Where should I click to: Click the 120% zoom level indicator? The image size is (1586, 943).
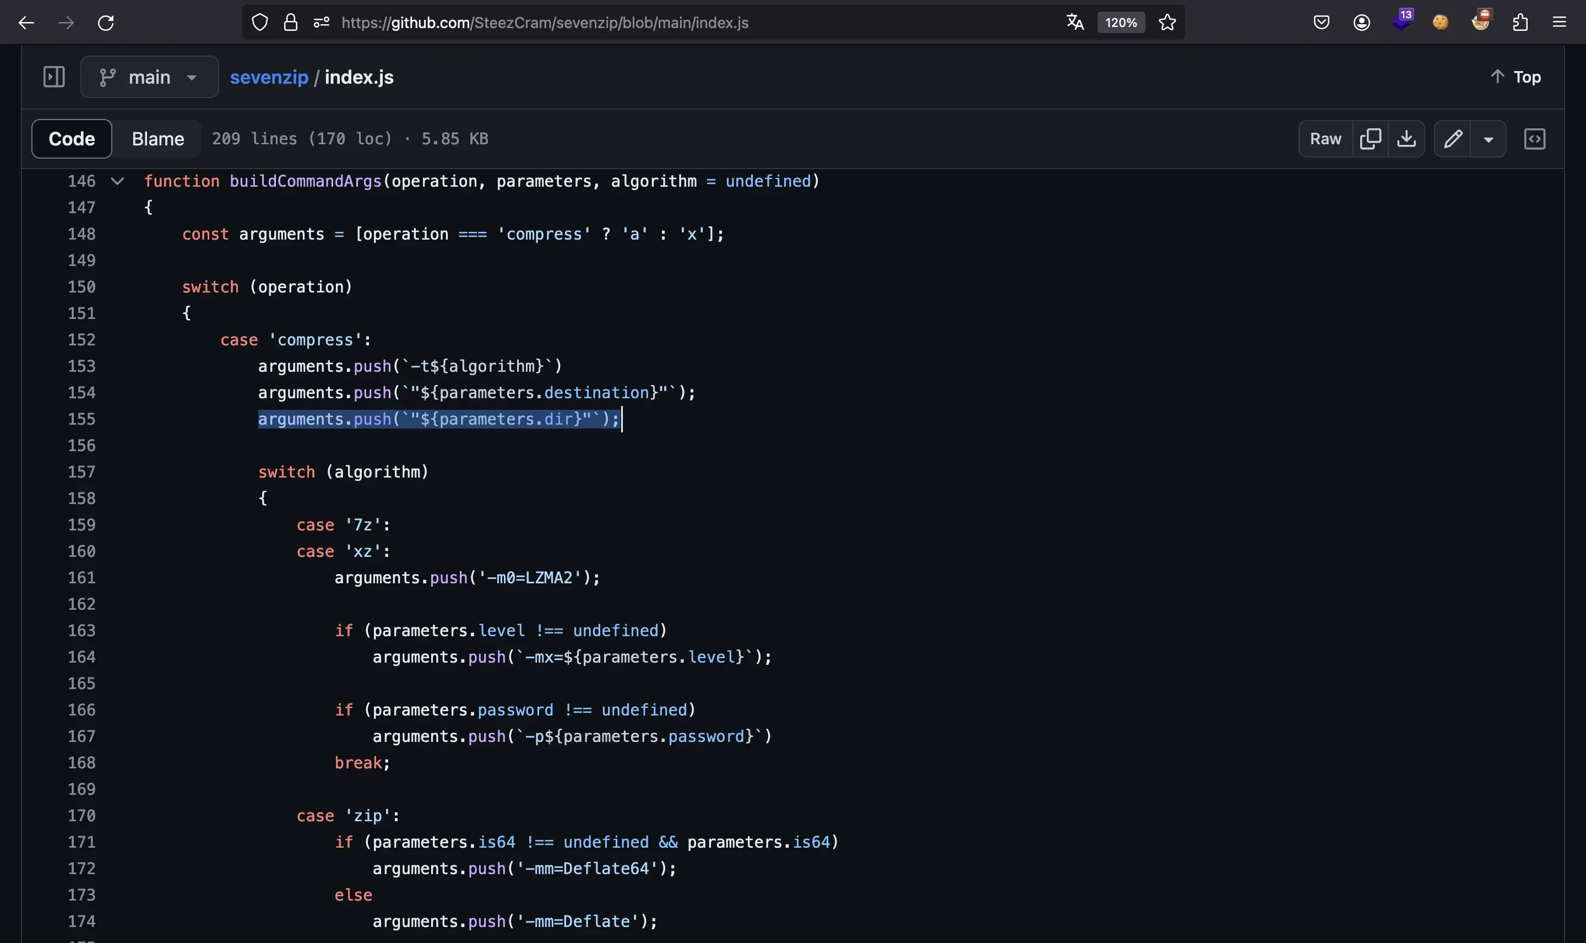pyautogui.click(x=1121, y=23)
